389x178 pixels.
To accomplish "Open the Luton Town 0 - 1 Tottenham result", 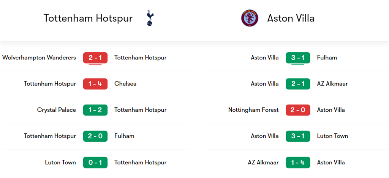I will [95, 162].
